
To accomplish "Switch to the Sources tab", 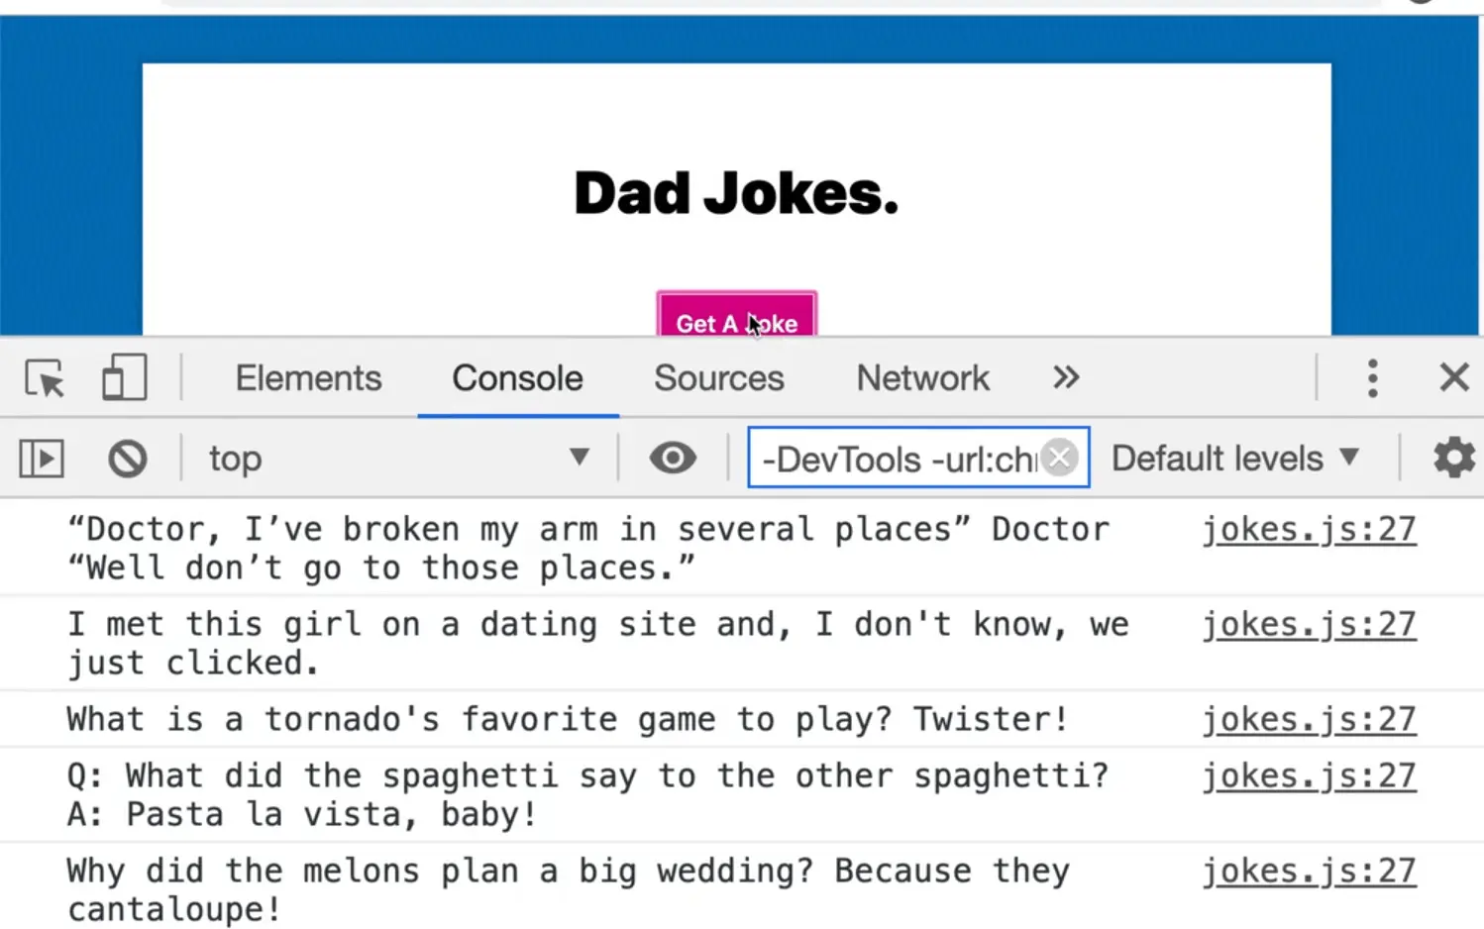I will [718, 378].
